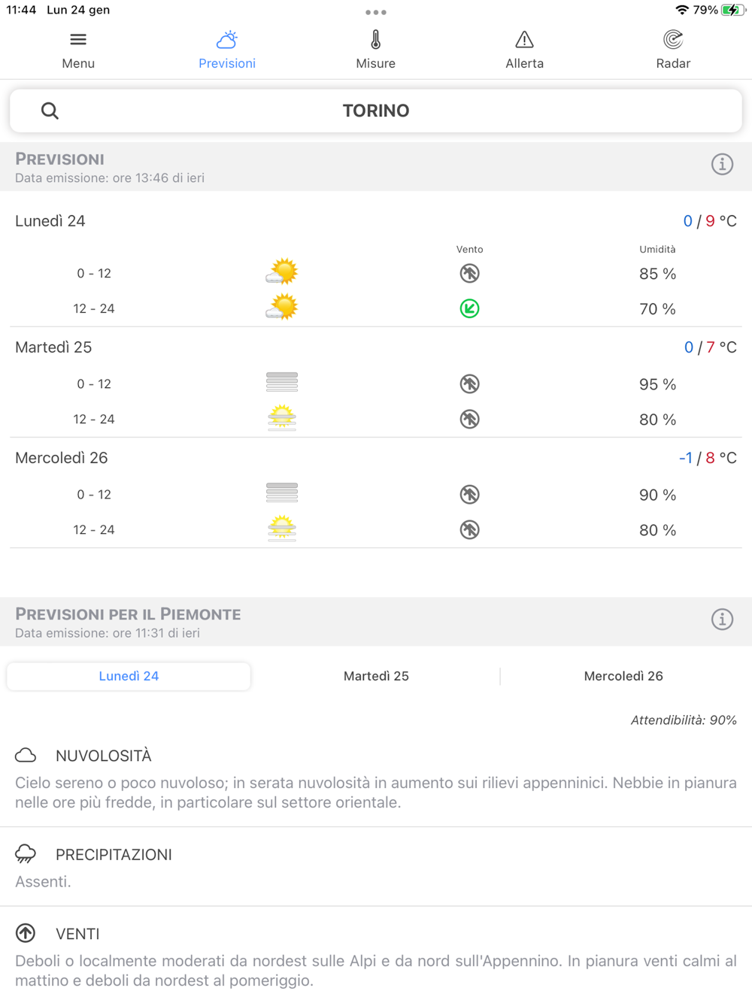Image resolution: width=752 pixels, height=1003 pixels.
Task: Open the Misure thermometer tab
Action: [375, 50]
